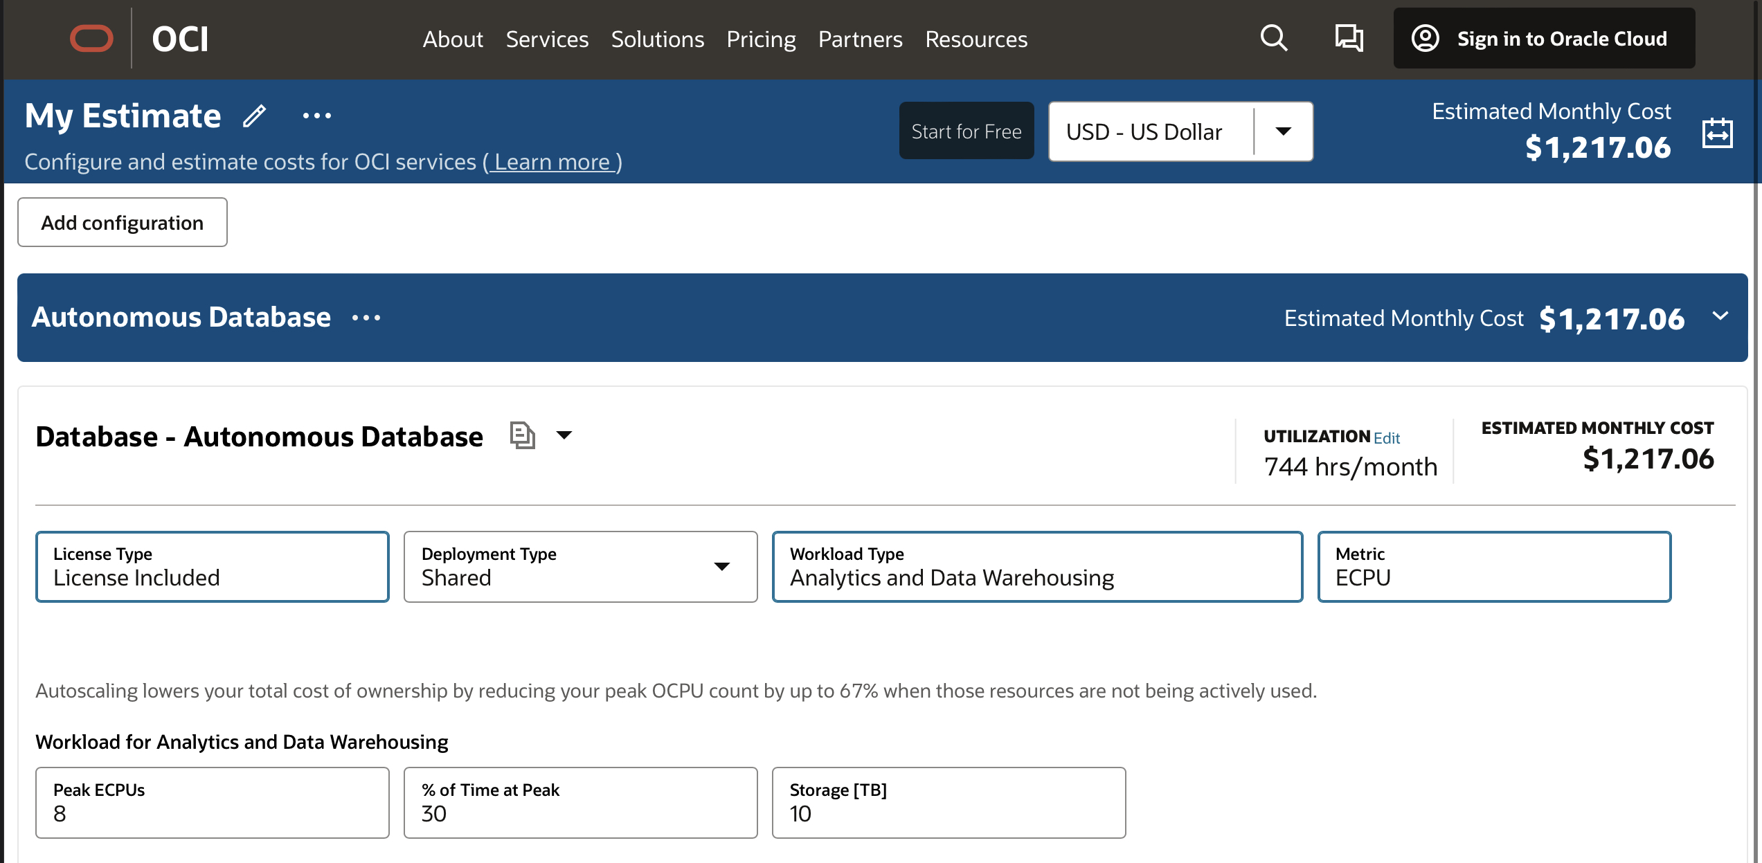Open the Deployment Type dropdown
Viewport: 1762px width, 863px height.
pos(723,567)
